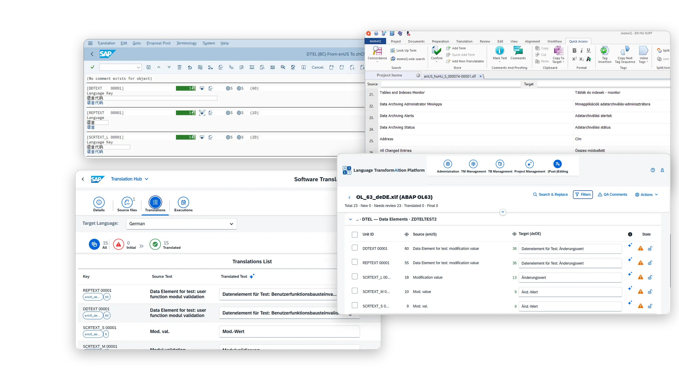Switch to the Executions tab

click(183, 205)
